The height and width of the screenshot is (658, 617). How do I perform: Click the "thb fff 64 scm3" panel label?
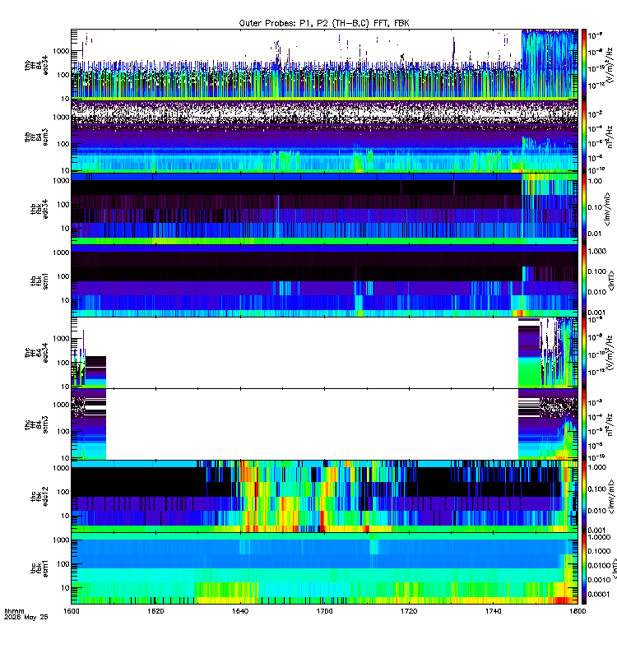click(36, 137)
